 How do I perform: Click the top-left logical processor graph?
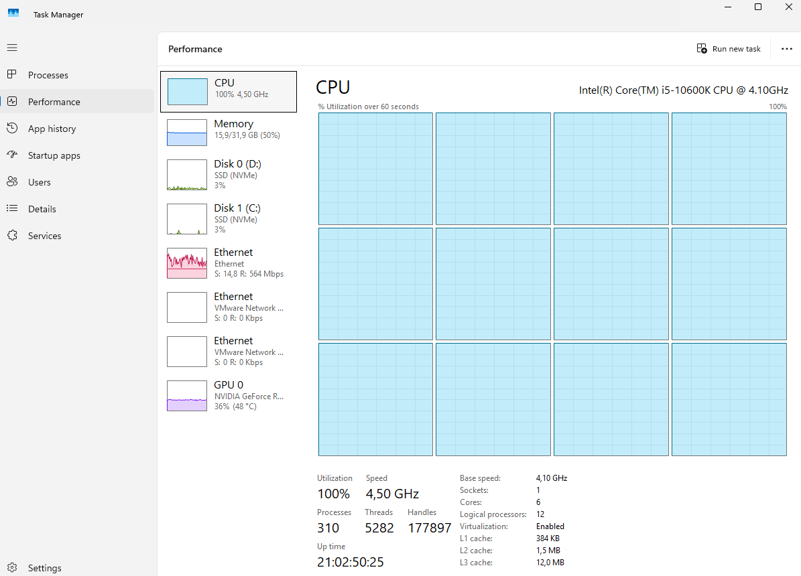click(375, 169)
